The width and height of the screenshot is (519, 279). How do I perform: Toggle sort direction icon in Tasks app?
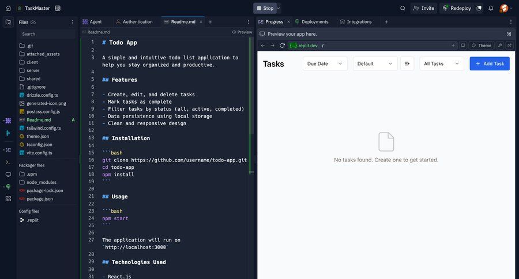click(x=407, y=63)
